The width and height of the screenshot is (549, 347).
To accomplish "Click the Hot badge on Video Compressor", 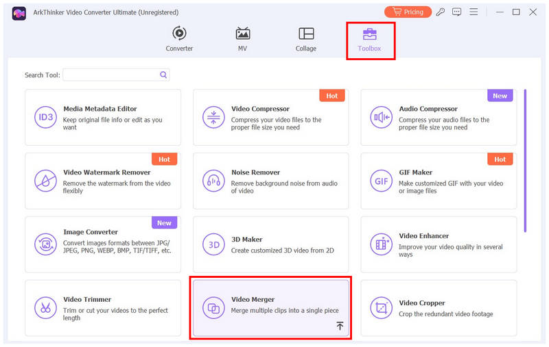I will [x=332, y=96].
